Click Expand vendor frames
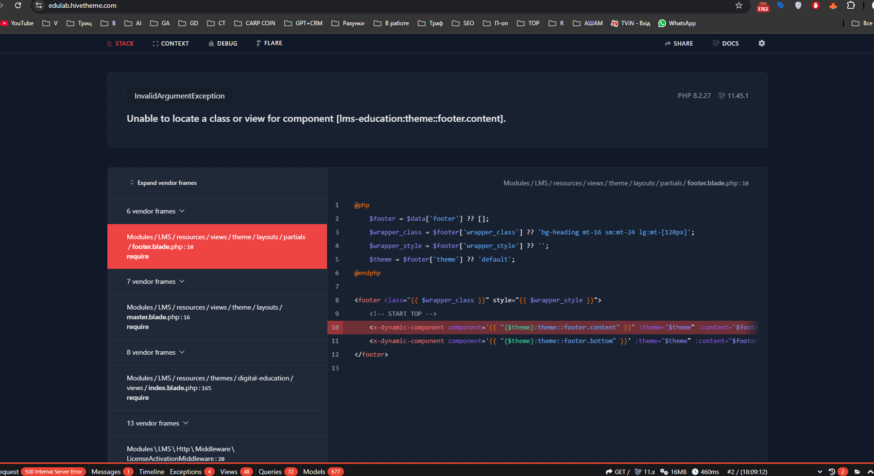The height and width of the screenshot is (476, 874). point(163,183)
